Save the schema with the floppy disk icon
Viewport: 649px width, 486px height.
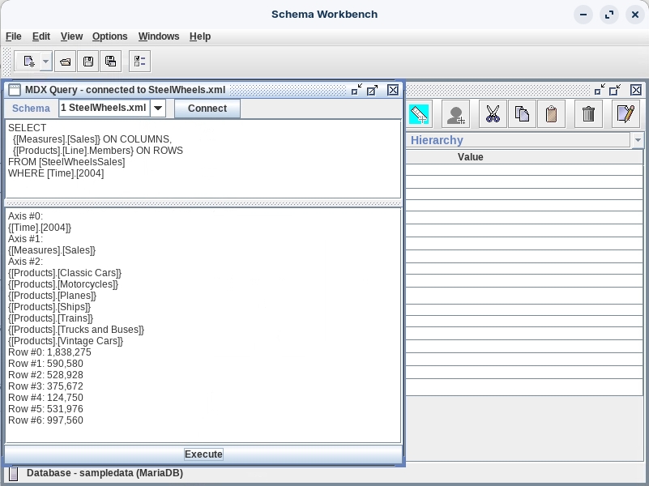click(88, 61)
